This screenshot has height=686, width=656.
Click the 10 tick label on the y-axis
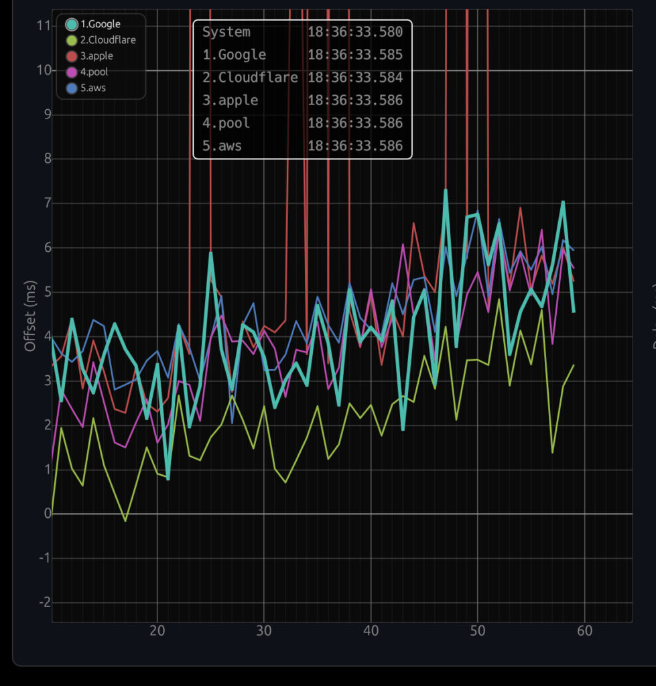[44, 70]
